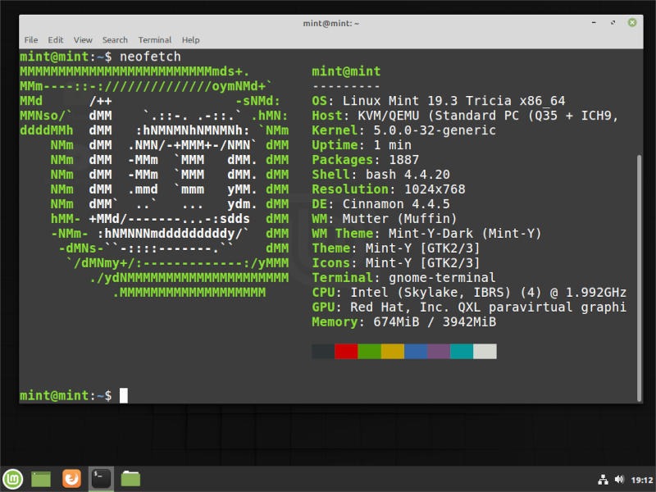Click the volume speaker tray icon
The image size is (656, 492).
coord(619,478)
